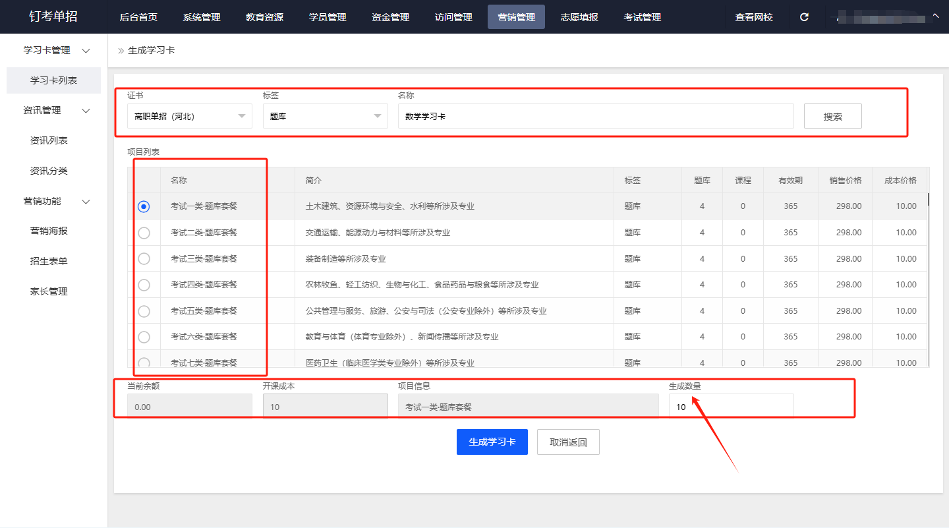
Task: Open the 标签 dropdown showing 题库
Action: point(325,117)
